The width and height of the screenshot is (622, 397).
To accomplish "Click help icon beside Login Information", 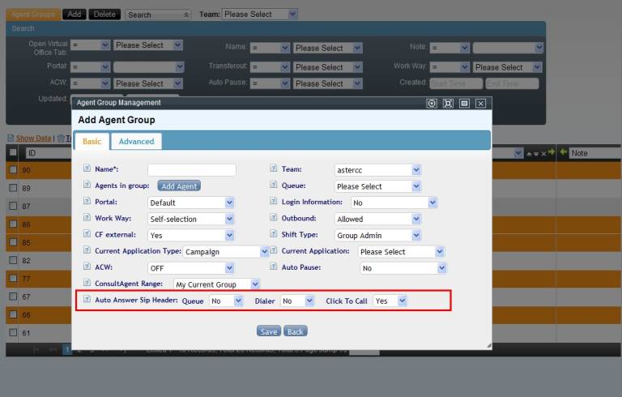I will (x=273, y=201).
